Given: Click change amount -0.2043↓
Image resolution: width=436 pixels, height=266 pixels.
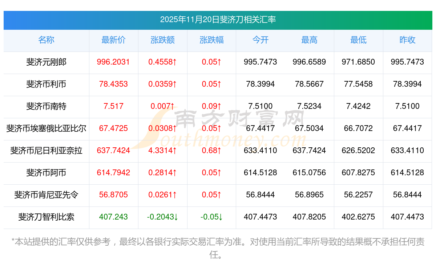Looking at the screenshot, I should click(162, 217).
